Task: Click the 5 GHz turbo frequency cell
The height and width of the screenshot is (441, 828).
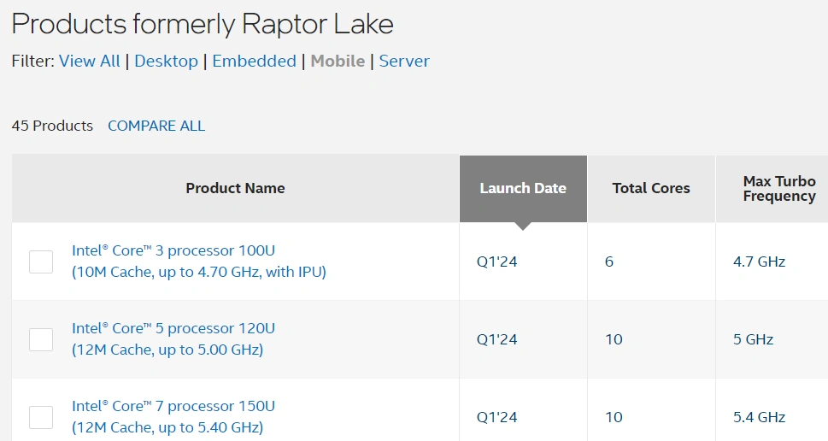Action: pyautogui.click(x=753, y=339)
